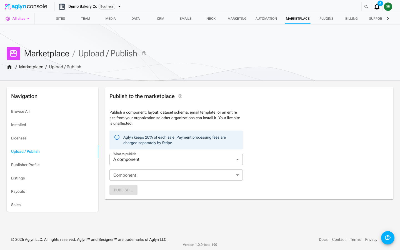The image size is (400, 250).
Task: Open the SR user avatar menu
Action: pos(388,7)
